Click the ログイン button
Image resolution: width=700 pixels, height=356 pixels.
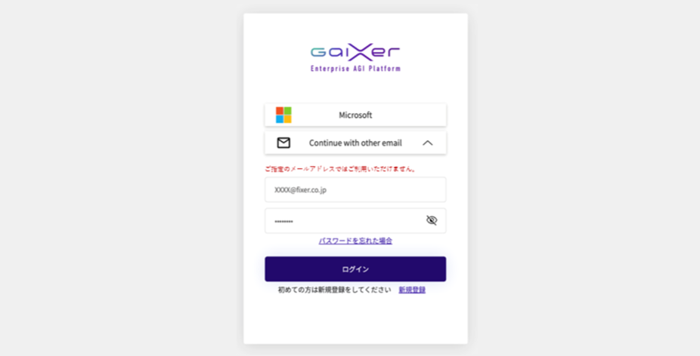355,269
